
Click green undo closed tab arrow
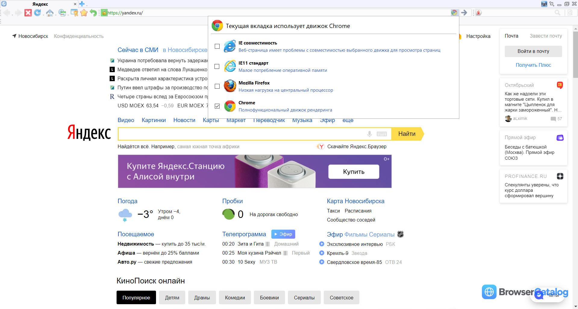[x=93, y=13]
